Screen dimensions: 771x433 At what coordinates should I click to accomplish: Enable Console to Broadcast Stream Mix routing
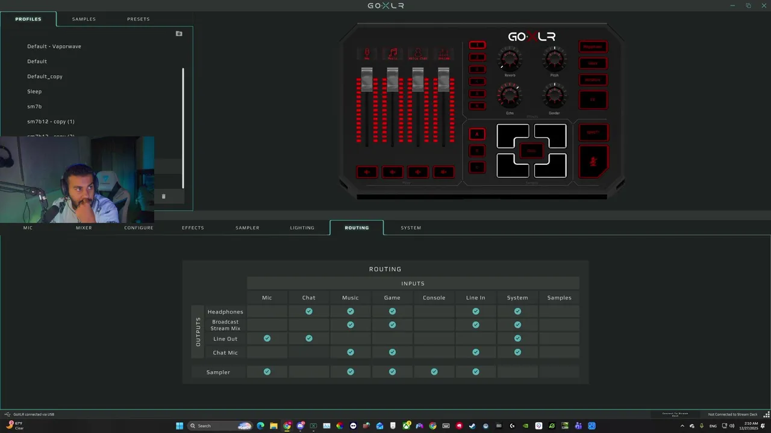pos(434,325)
